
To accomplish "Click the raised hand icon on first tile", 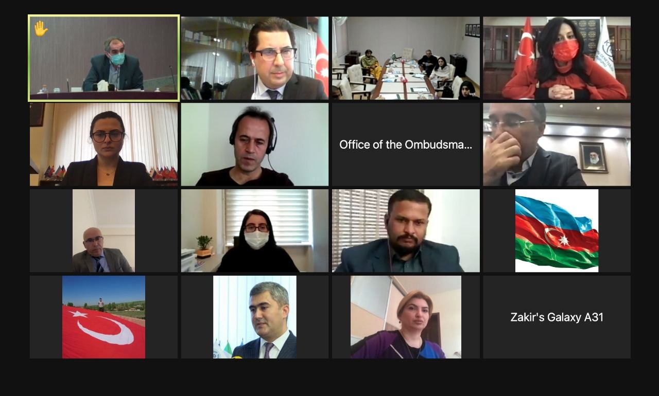I will coord(41,28).
